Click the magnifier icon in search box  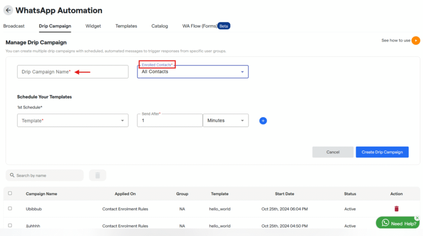12,175
